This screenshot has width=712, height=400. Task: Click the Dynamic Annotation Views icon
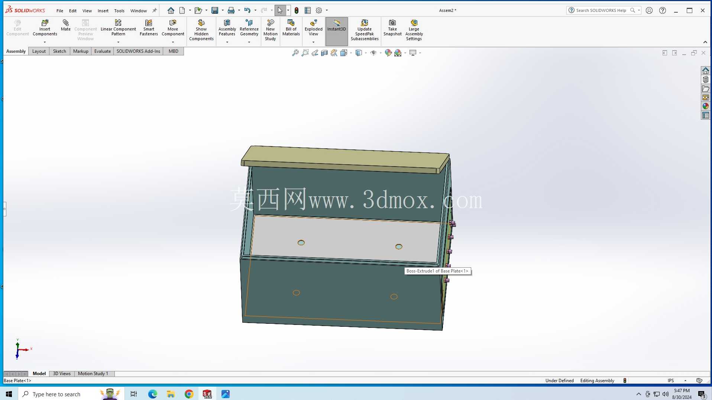tap(334, 53)
